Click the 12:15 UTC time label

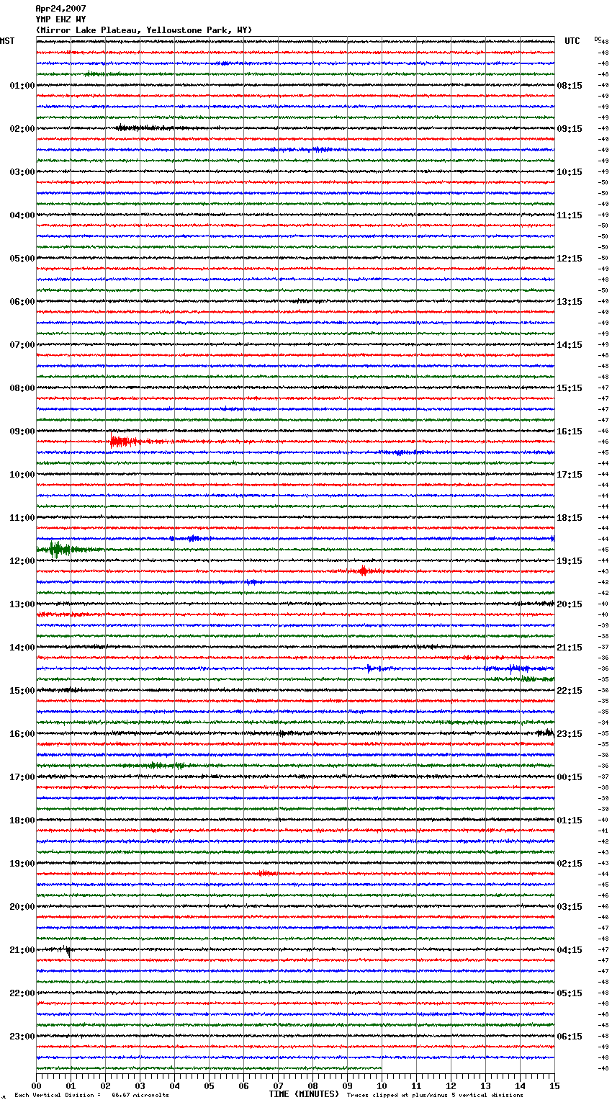[570, 259]
